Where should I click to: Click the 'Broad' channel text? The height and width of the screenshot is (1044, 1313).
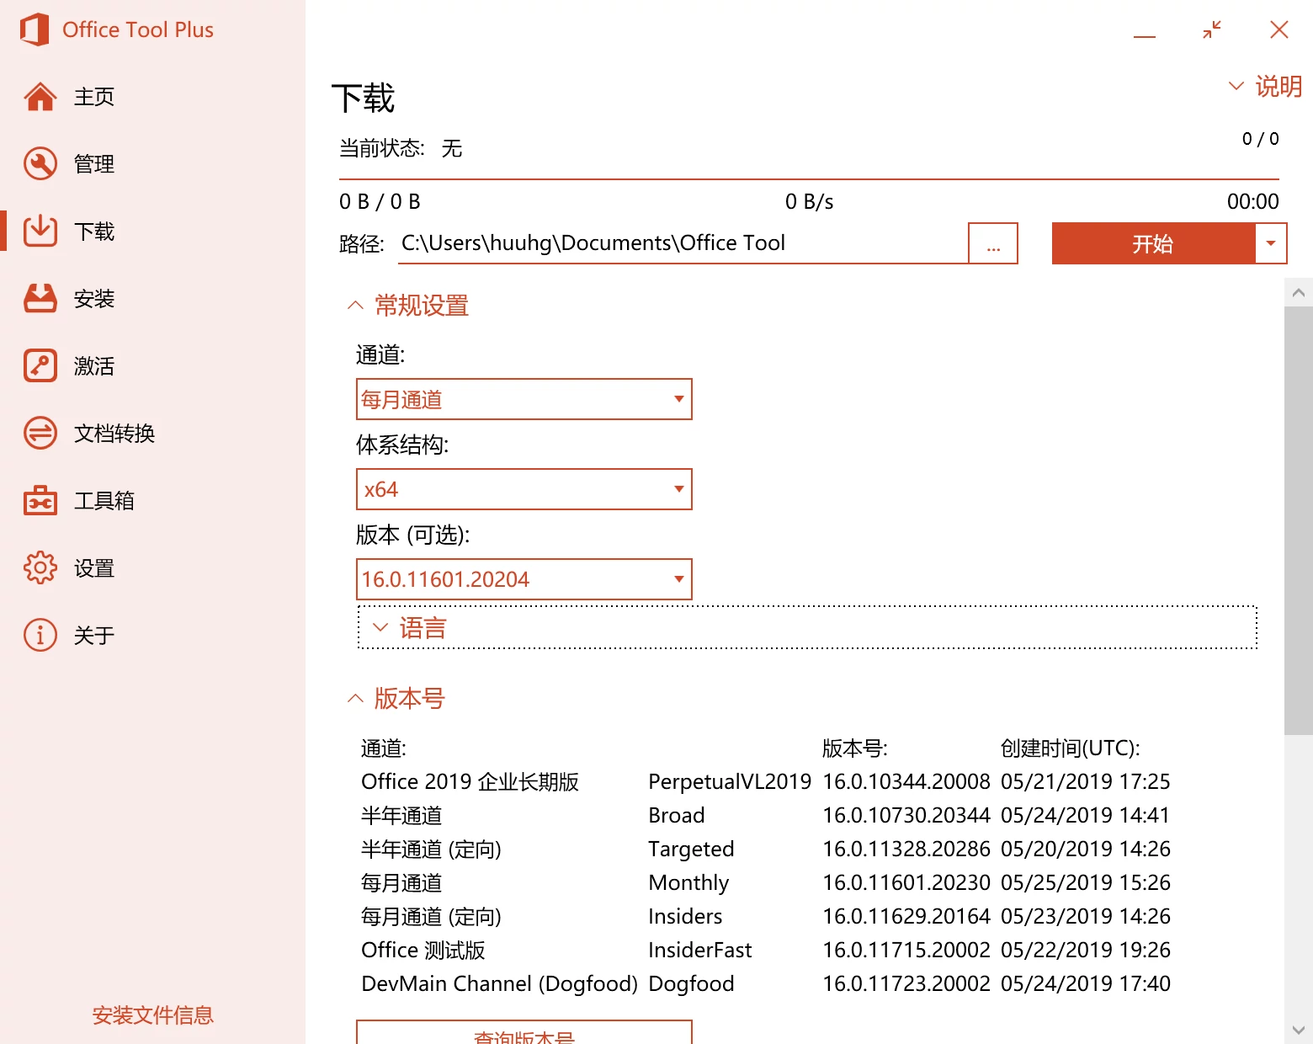(677, 816)
